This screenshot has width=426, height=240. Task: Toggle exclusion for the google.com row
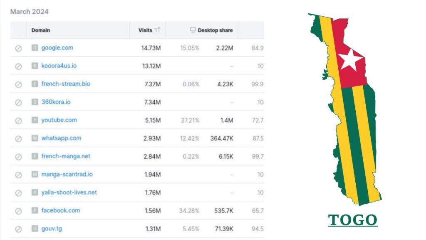pyautogui.click(x=17, y=47)
